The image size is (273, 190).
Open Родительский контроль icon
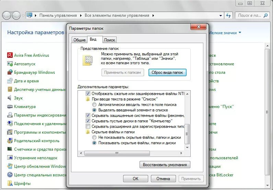[x=10, y=140]
